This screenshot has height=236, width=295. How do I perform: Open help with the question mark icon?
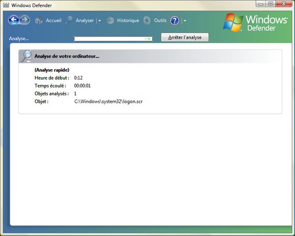click(x=175, y=21)
